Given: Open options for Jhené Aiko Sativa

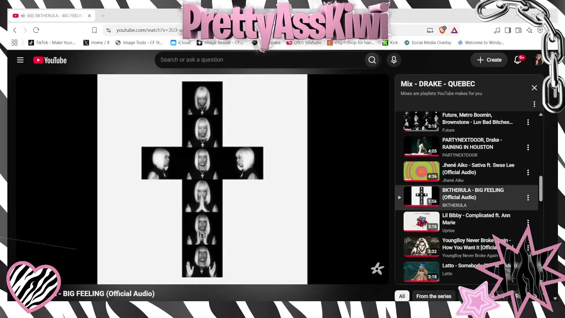Looking at the screenshot, I should pyautogui.click(x=528, y=173).
